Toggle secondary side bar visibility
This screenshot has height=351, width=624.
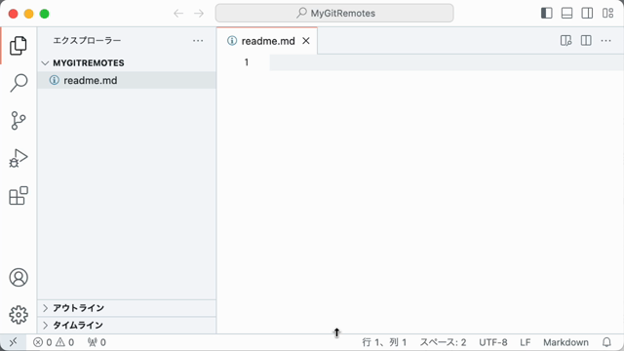point(587,13)
